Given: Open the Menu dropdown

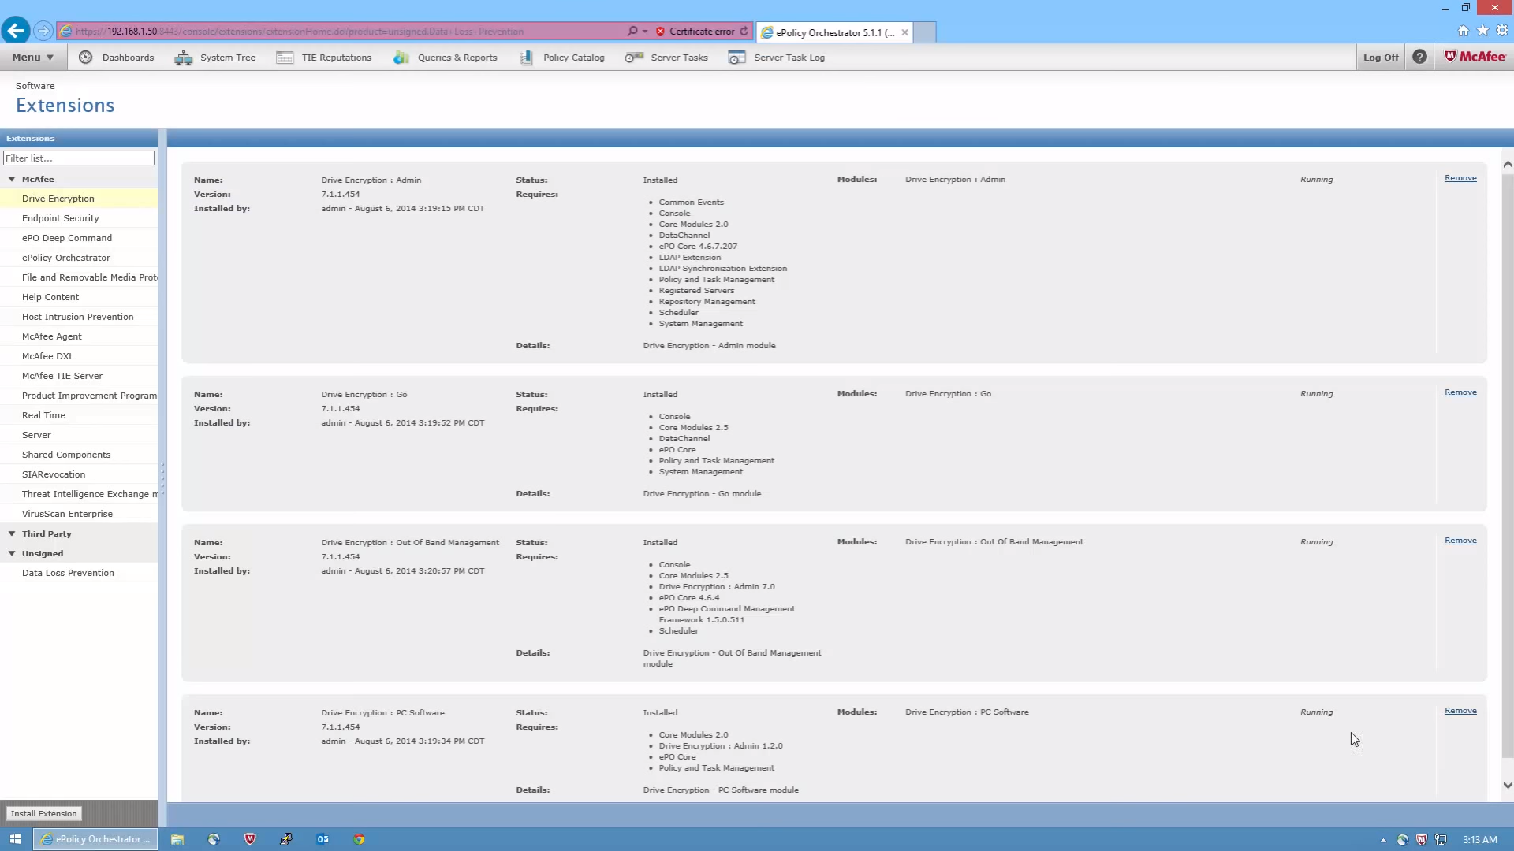Looking at the screenshot, I should coord(32,58).
